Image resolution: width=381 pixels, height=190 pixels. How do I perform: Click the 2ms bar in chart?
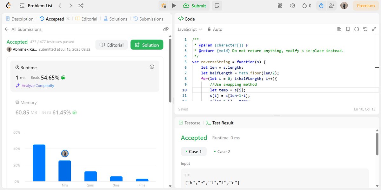90,176
